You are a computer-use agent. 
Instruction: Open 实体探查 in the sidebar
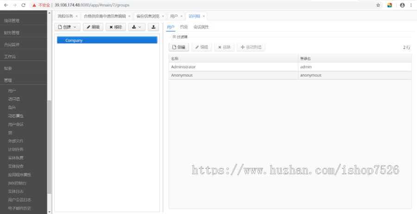pos(16,166)
